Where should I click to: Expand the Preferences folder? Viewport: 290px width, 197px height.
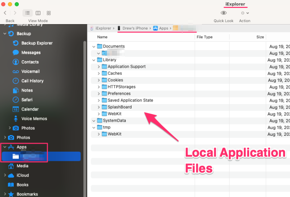(x=99, y=94)
